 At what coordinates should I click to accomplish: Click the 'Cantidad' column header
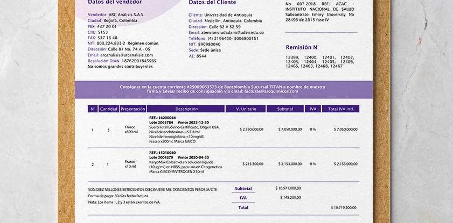tap(109, 109)
